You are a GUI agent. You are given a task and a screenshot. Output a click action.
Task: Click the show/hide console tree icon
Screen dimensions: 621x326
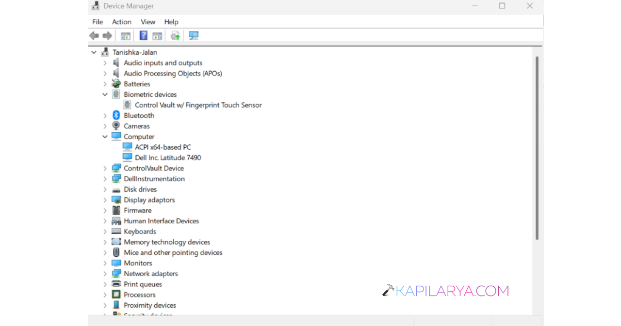coord(126,36)
